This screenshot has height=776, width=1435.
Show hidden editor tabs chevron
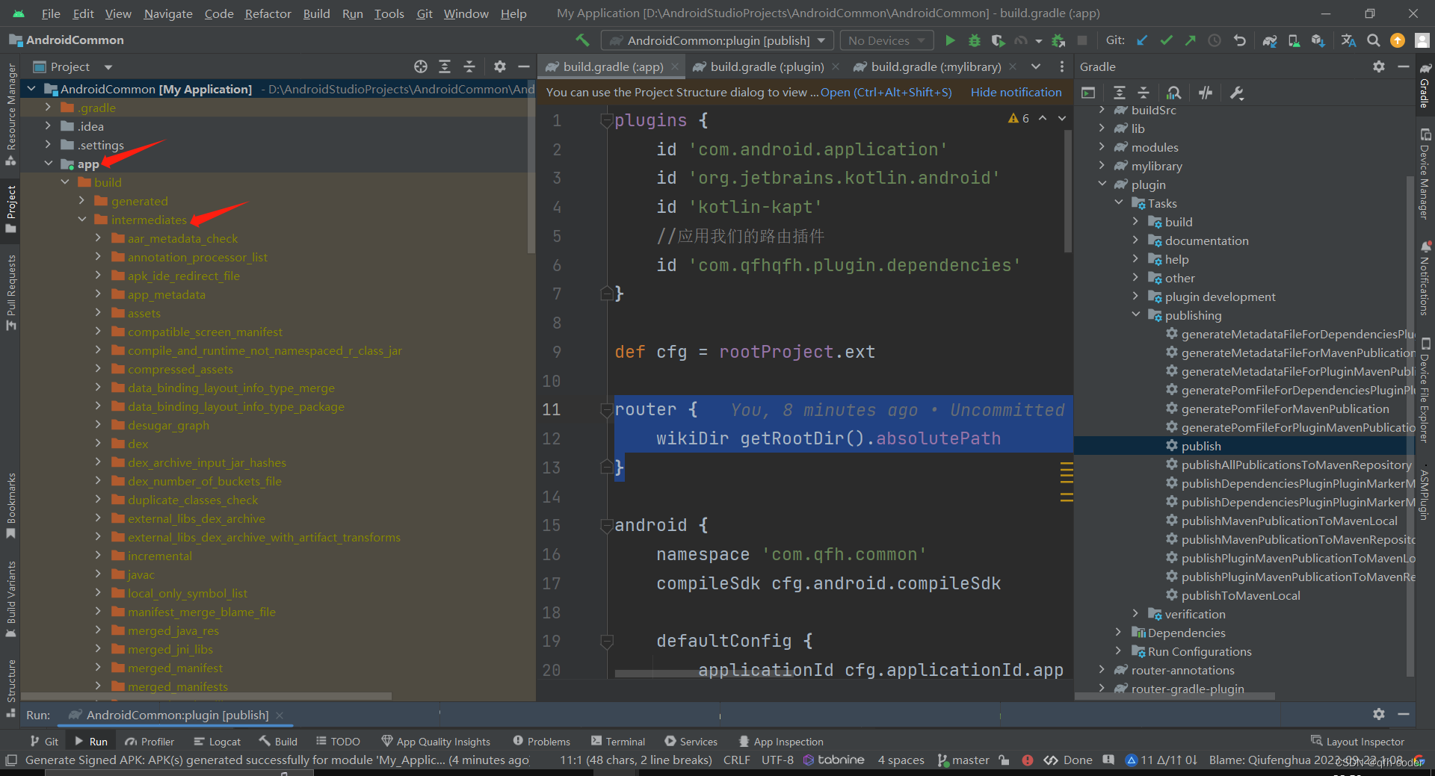click(1036, 66)
